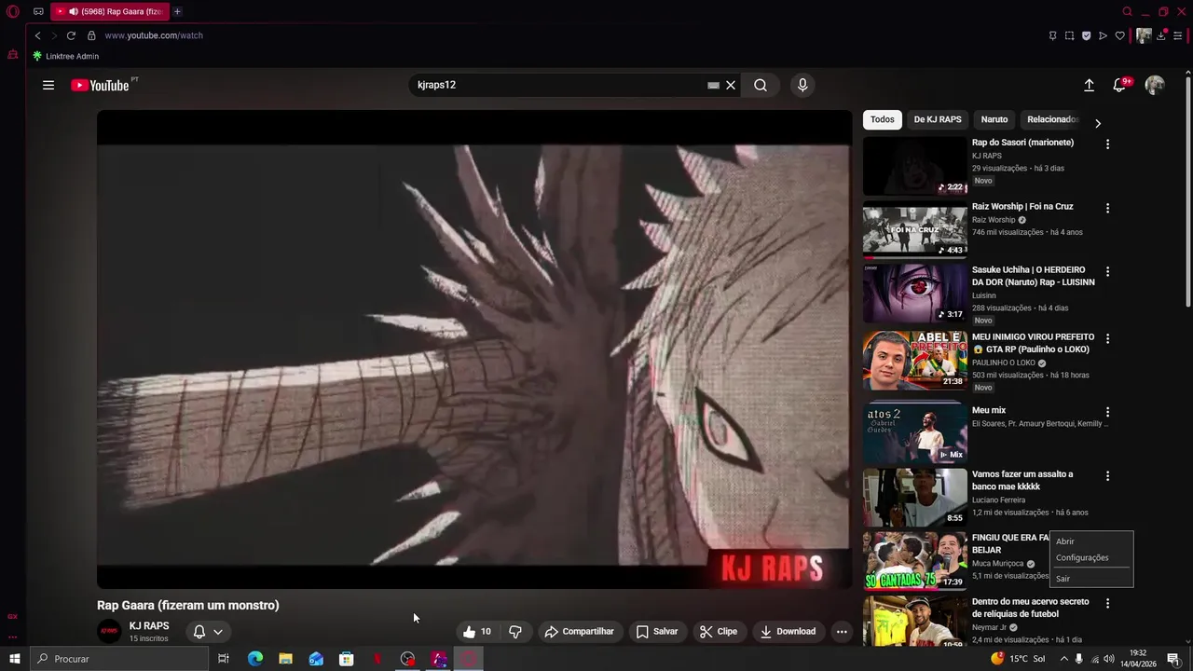Download the video with Download button
Screen dimensions: 1193x671
pyautogui.click(x=788, y=632)
